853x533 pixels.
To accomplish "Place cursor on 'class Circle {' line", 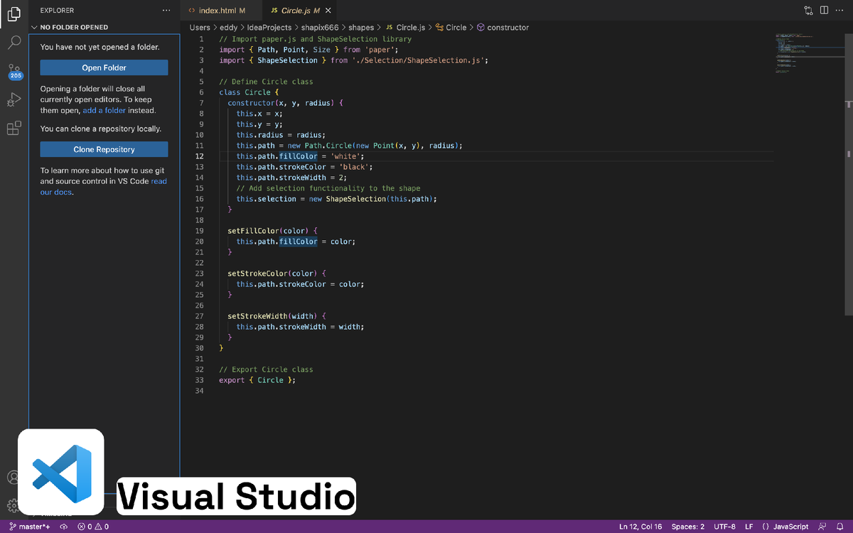I will pyautogui.click(x=249, y=92).
